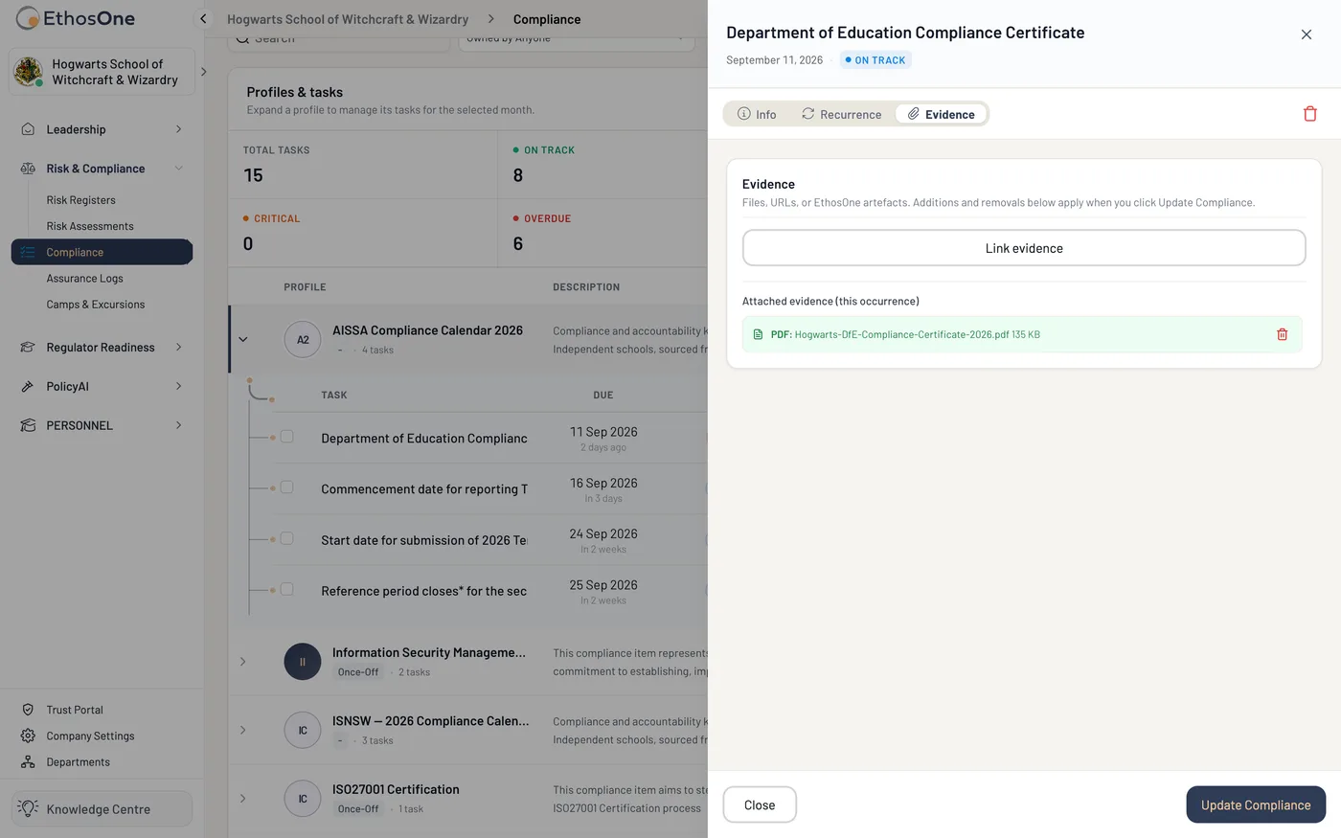The image size is (1341, 838).
Task: Click the ON TRACK status badge
Action: click(875, 60)
